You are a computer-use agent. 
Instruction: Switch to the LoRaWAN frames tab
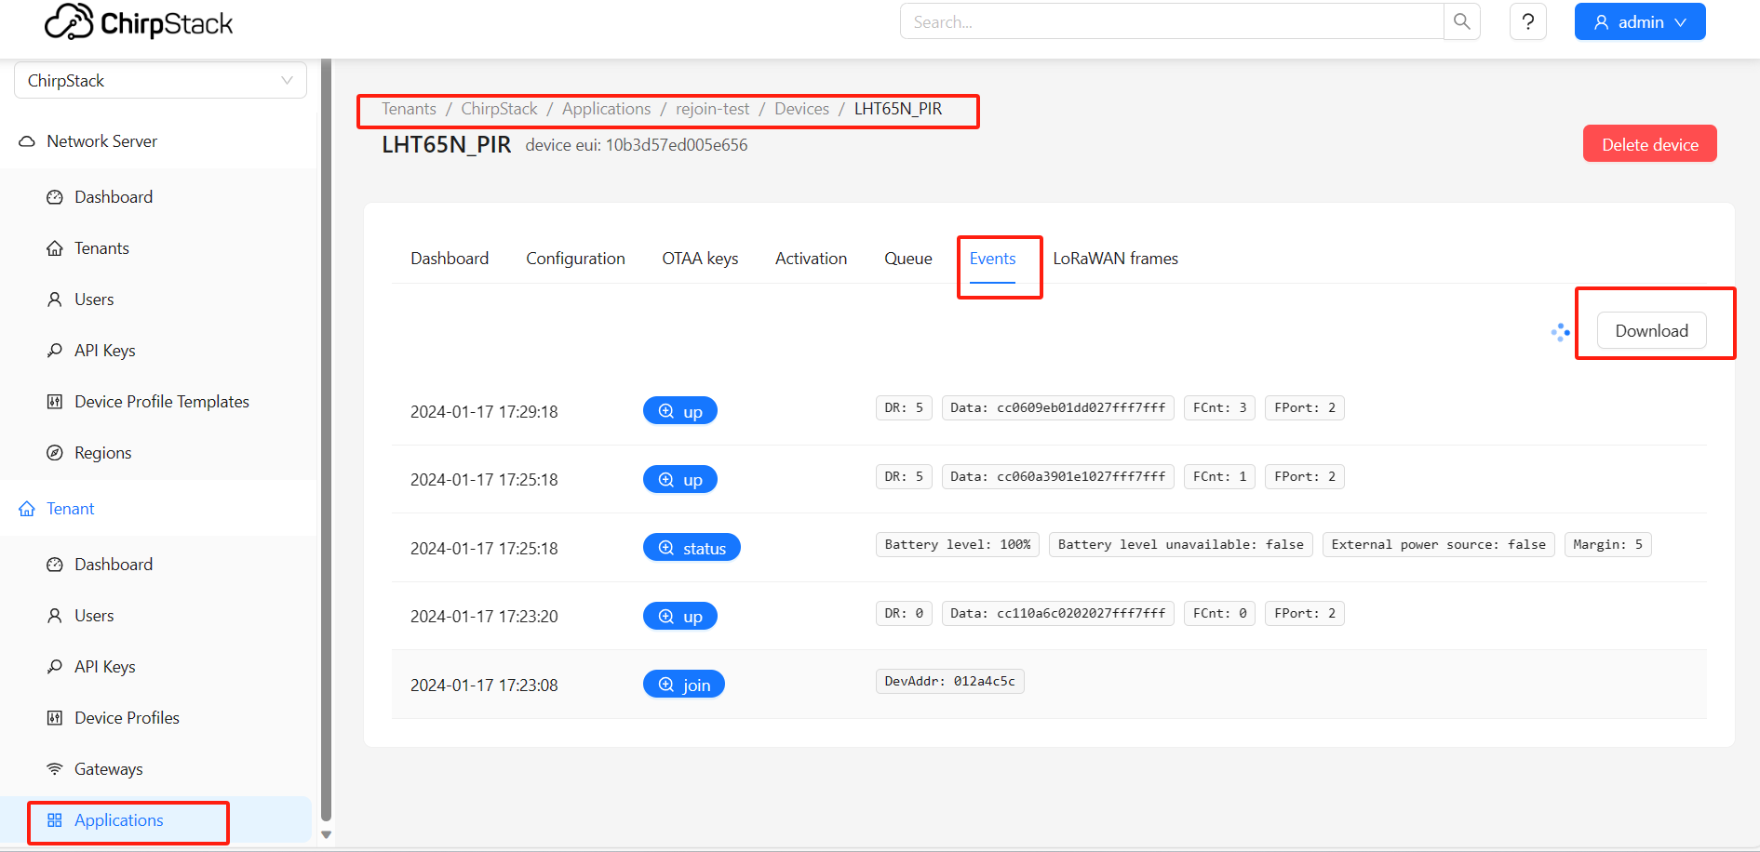click(x=1115, y=259)
